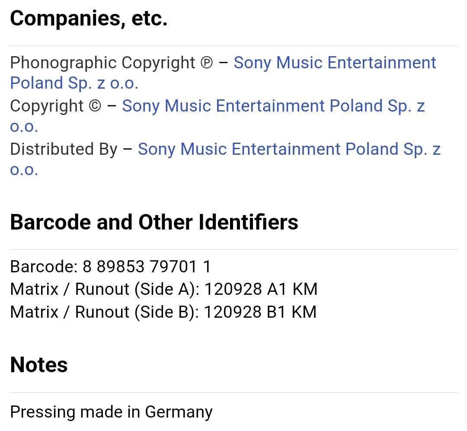
Task: Click the Matrix / Runout (Side A) label
Action: point(105,289)
